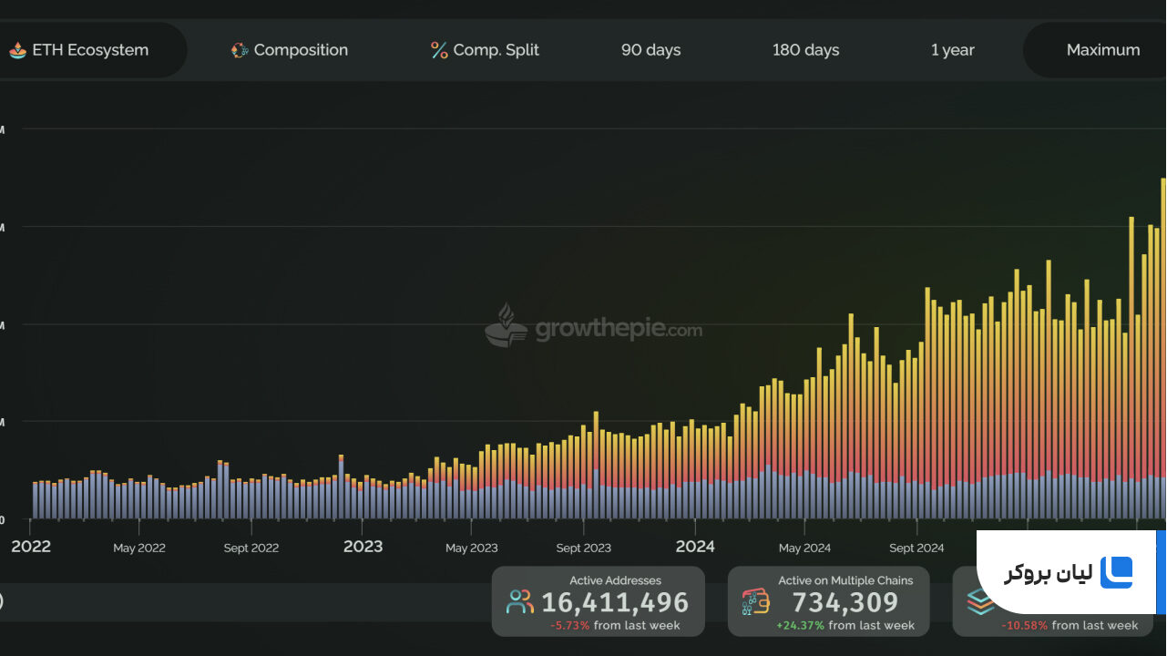Click the stacked layers icon in third card
1167x656 pixels.
pos(979,601)
